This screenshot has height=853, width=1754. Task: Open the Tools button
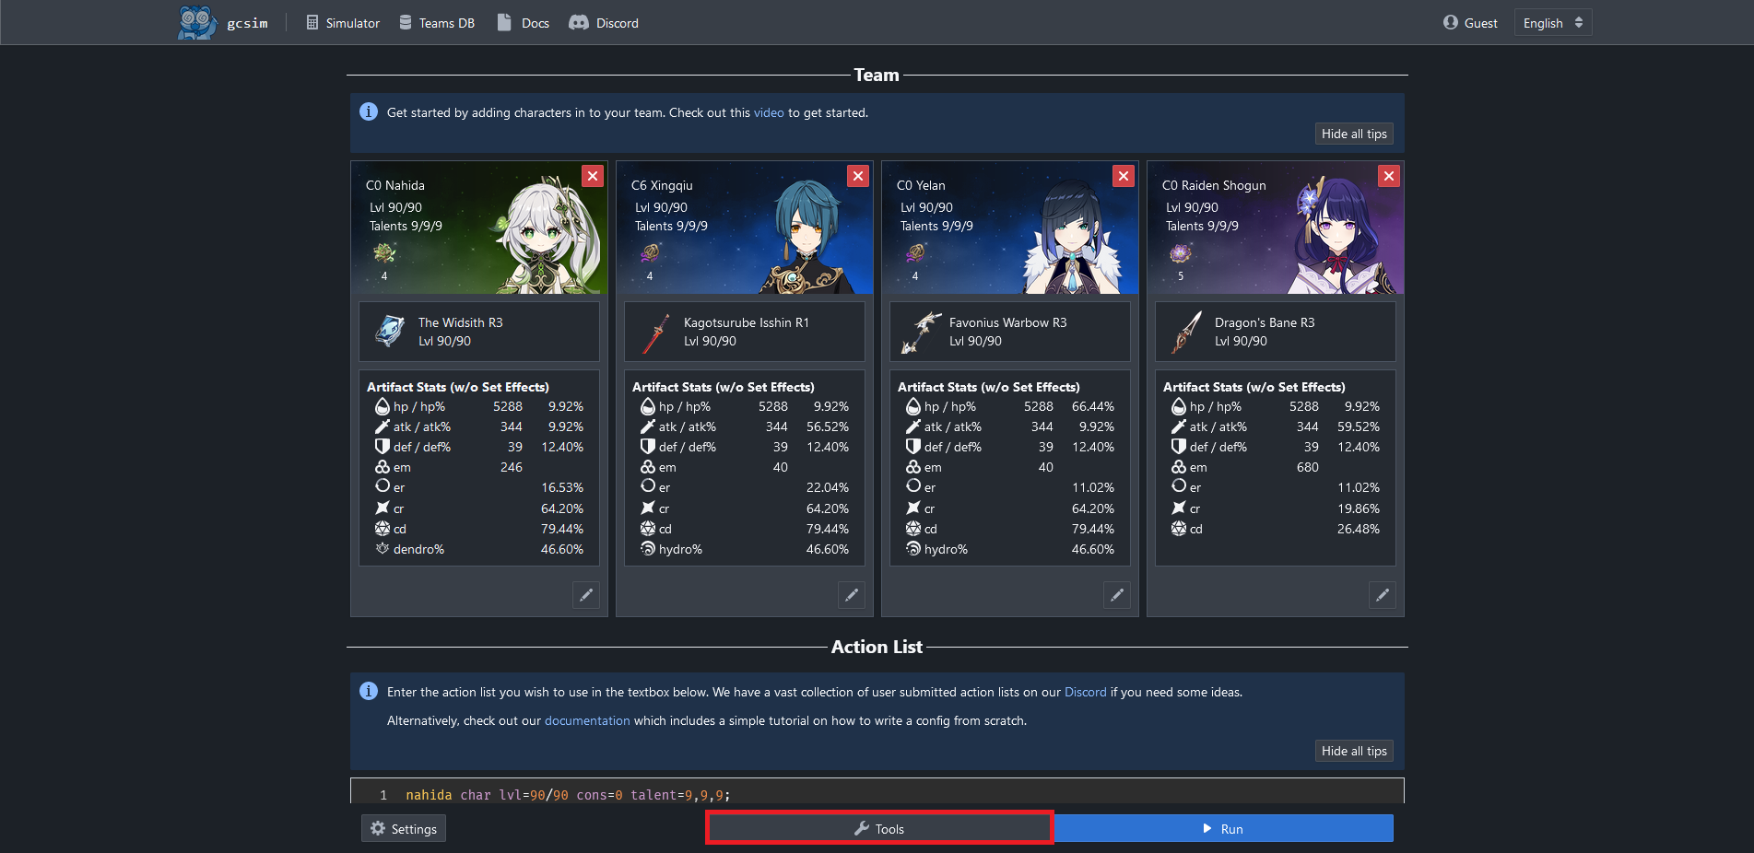(x=879, y=829)
